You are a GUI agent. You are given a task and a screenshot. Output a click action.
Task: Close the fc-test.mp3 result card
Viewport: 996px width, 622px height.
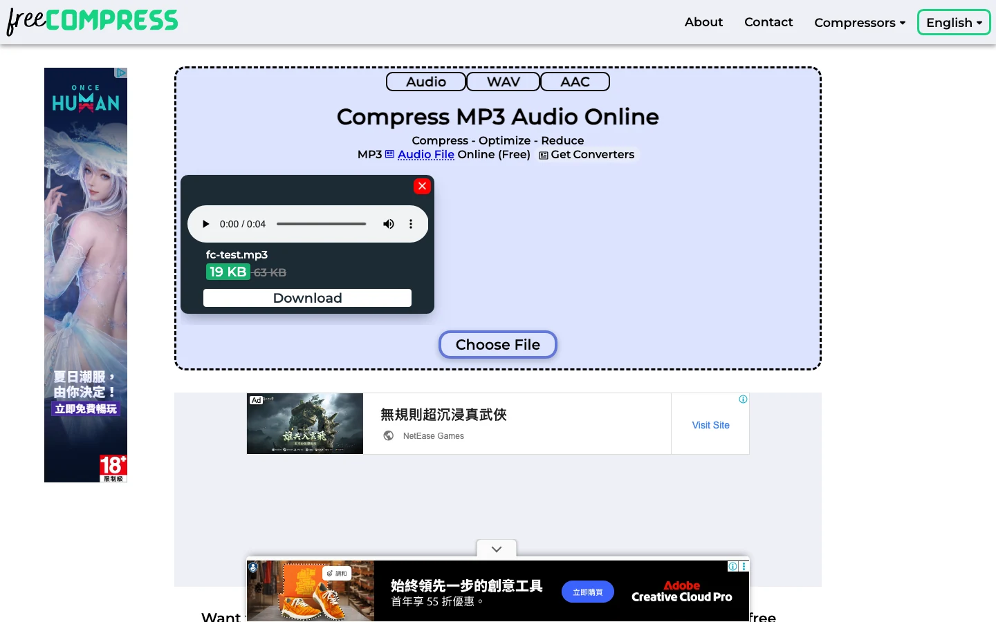[422, 186]
